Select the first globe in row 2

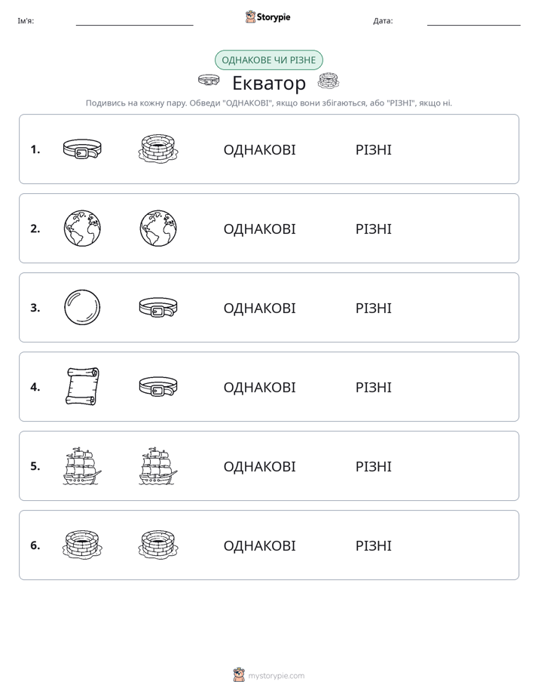82,229
